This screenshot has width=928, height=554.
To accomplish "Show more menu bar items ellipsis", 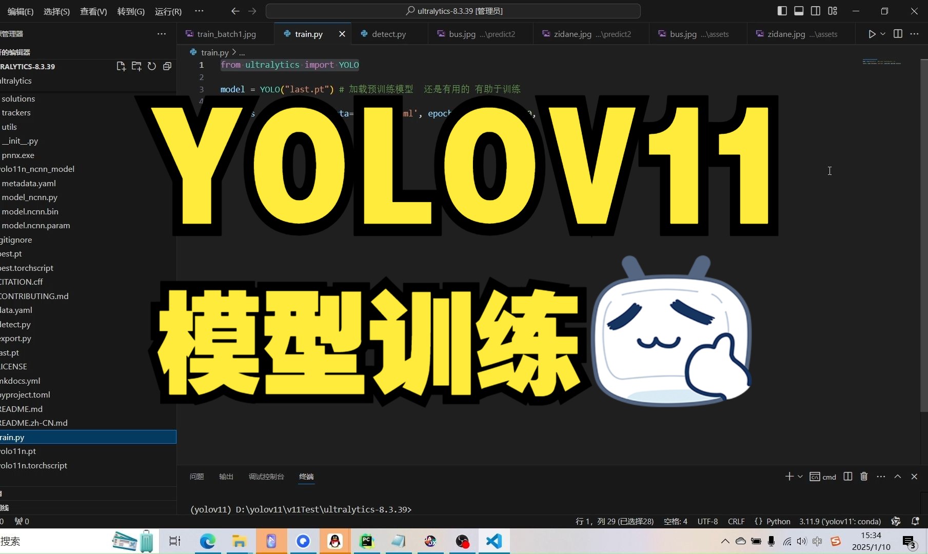I will coord(199,11).
